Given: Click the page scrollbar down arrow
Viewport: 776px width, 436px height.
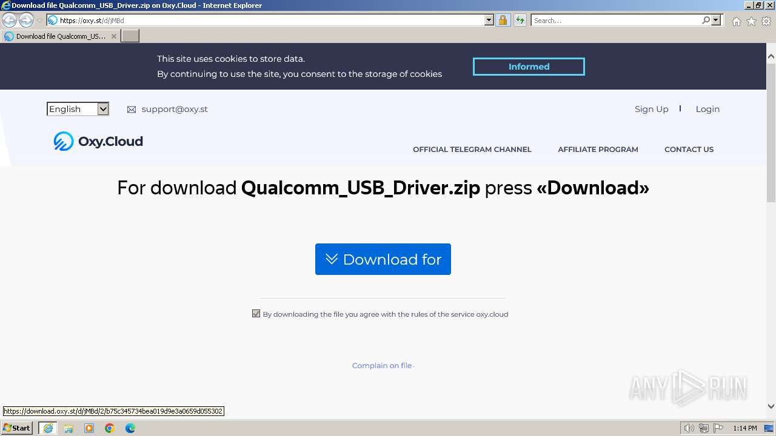Looking at the screenshot, I should tap(771, 406).
